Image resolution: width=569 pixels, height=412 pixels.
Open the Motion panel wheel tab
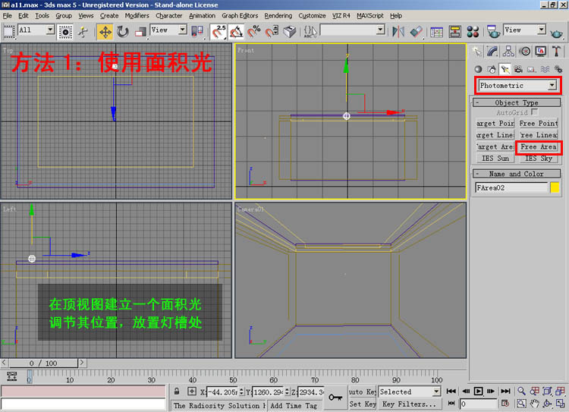[524, 52]
